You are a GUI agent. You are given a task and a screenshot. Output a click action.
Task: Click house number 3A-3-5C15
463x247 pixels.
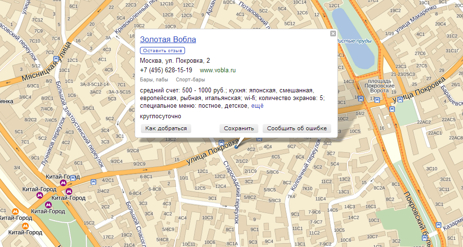[119, 92]
